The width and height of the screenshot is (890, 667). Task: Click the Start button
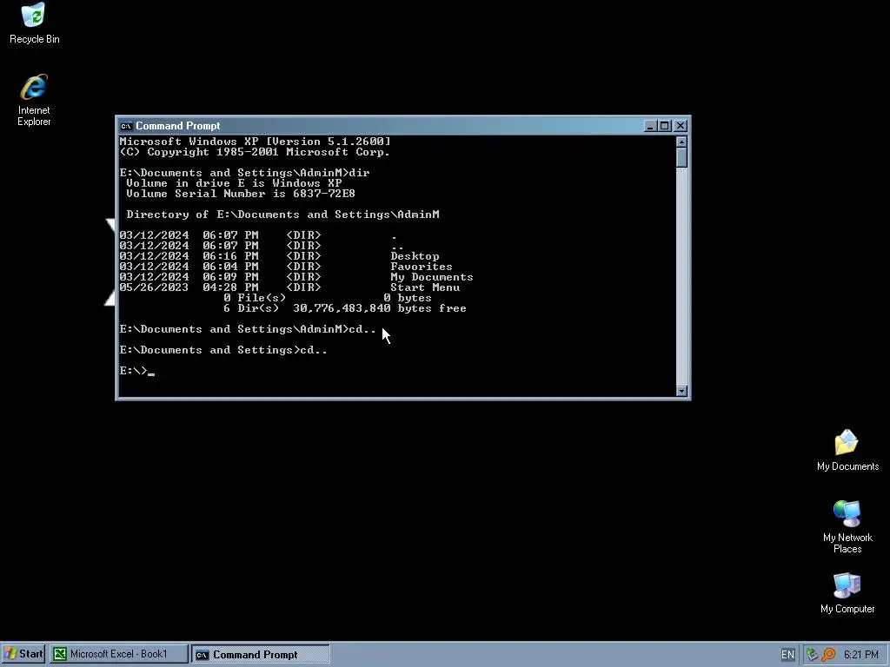23,654
